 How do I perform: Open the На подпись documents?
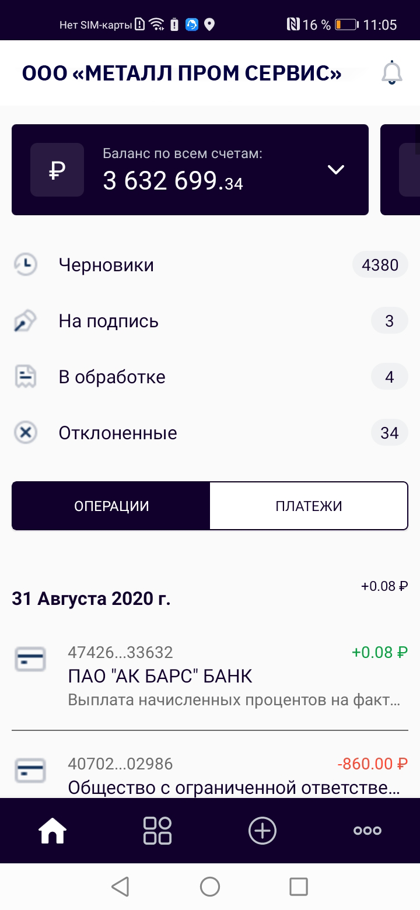(108, 321)
